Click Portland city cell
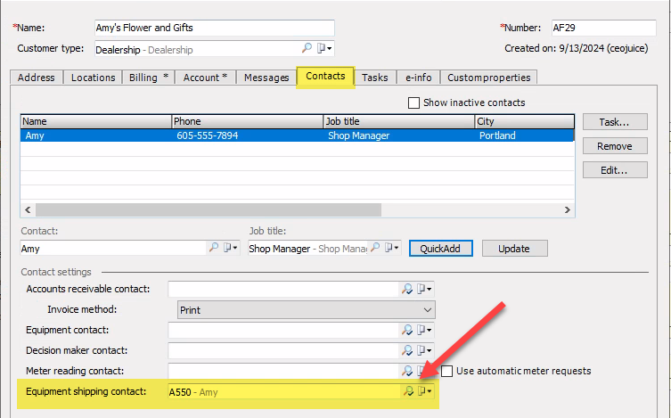671x418 pixels. point(497,135)
